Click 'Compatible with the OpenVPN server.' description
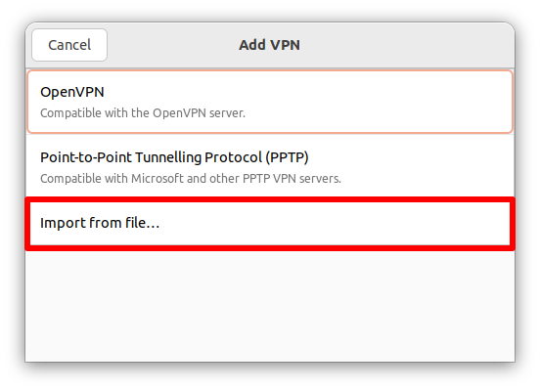 (x=143, y=113)
